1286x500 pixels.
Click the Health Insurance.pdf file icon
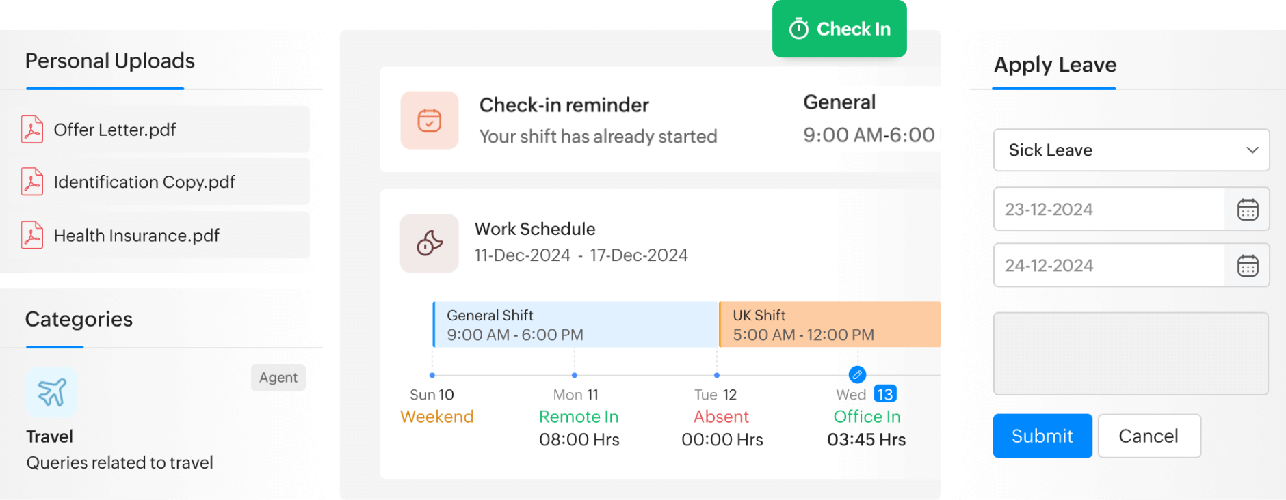coord(31,235)
